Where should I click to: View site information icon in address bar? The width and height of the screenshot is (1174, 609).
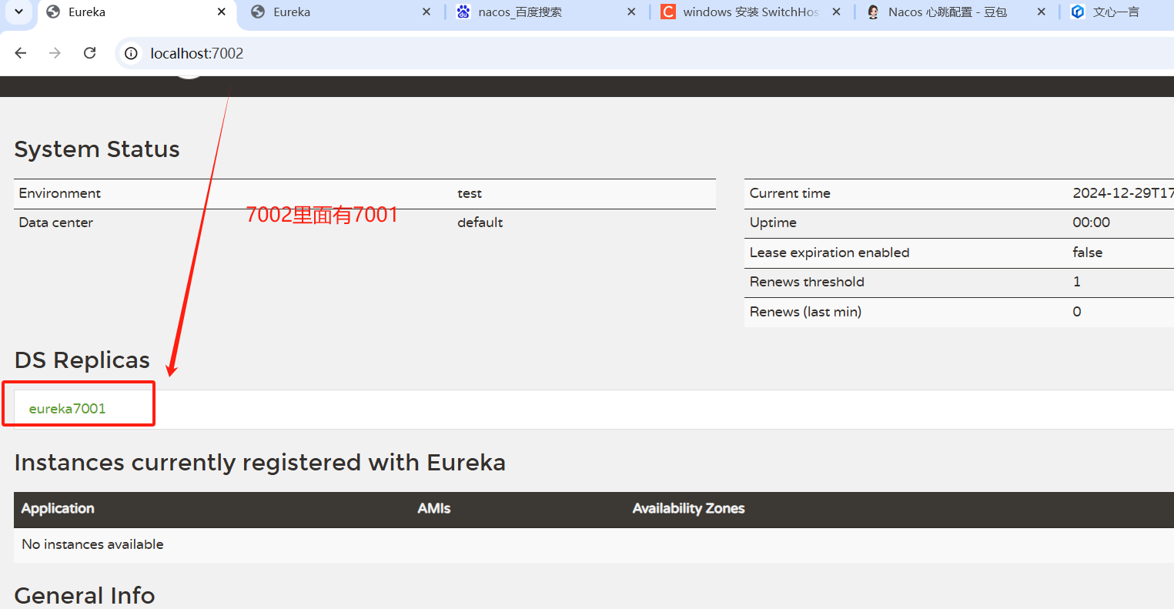(x=132, y=53)
